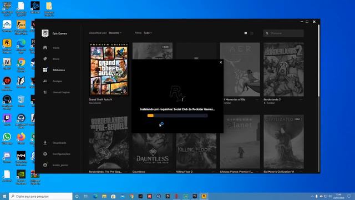Open the Counter-Strike GO desktop shortcut
Viewport: 355px width, 200px height.
click(21, 27)
